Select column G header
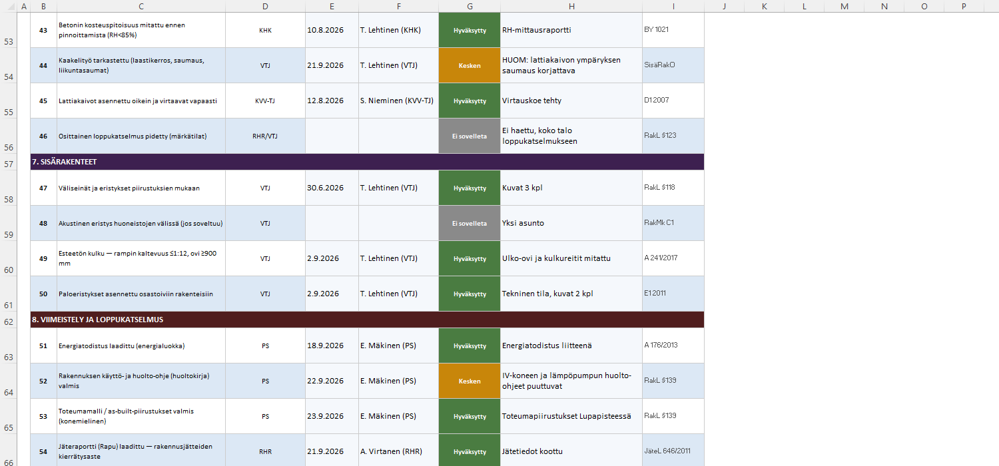 click(470, 6)
